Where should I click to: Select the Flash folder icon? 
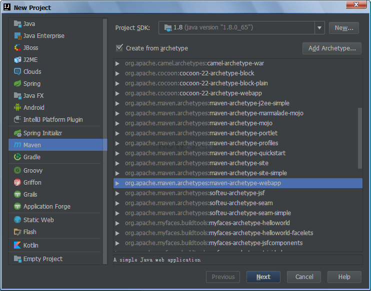click(17, 232)
